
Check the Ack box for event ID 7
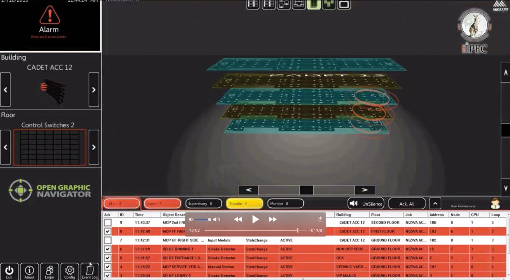pyautogui.click(x=108, y=240)
